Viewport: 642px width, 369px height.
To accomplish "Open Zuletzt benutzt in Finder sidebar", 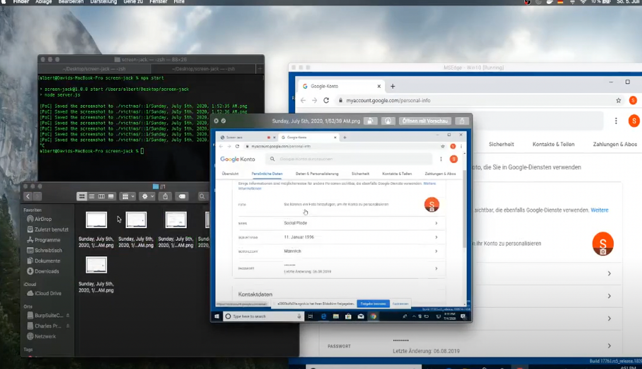I will click(x=48, y=230).
